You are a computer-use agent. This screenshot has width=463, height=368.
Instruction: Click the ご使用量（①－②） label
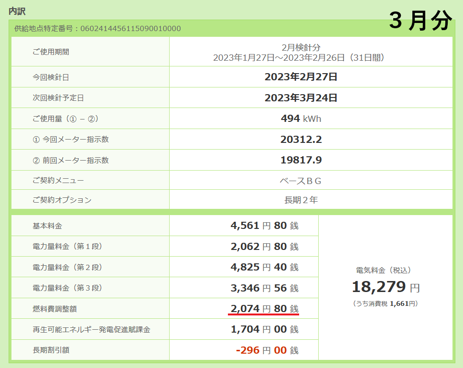click(x=65, y=119)
